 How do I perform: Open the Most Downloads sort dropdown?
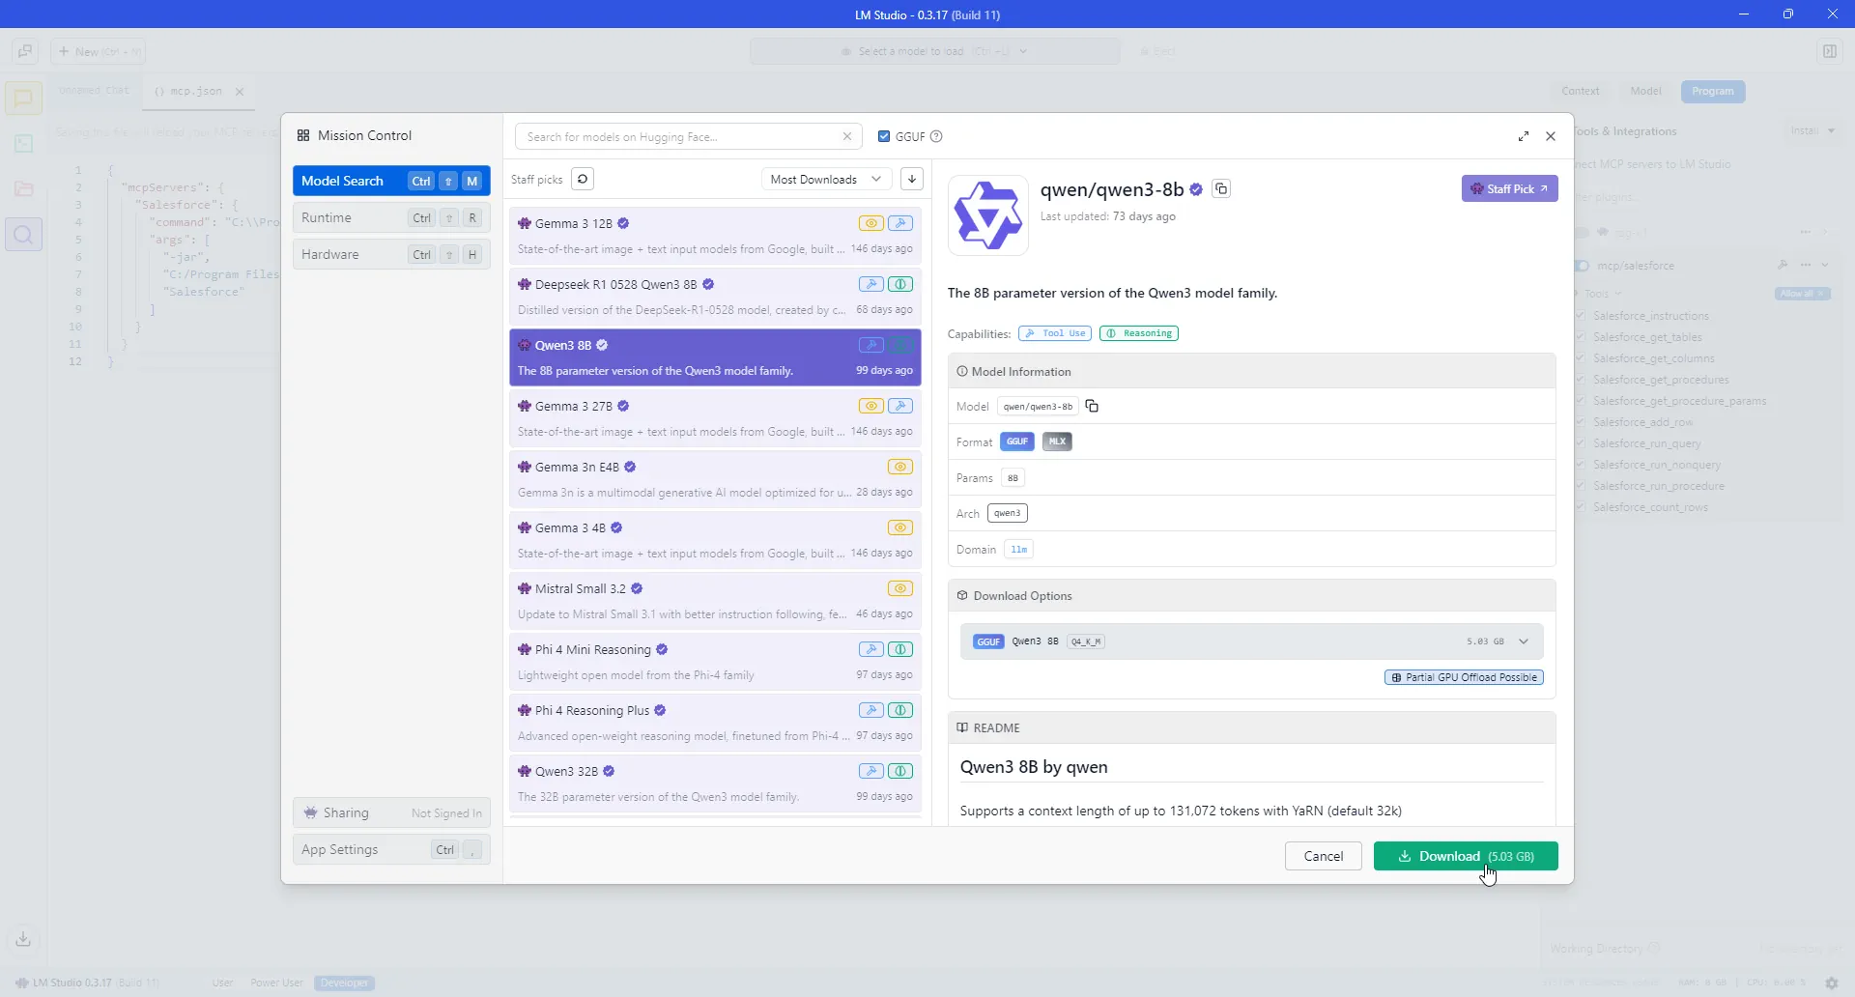click(x=825, y=180)
